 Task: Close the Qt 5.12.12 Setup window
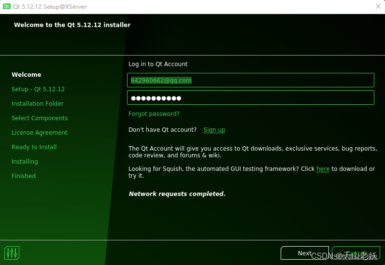pos(378,6)
